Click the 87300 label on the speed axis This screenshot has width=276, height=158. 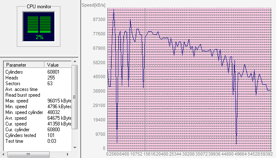(99, 19)
